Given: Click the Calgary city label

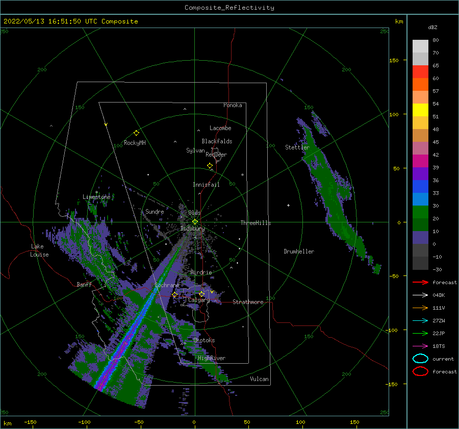Looking at the screenshot, I should coord(199,300).
